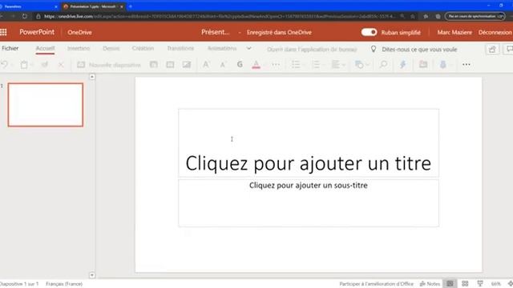Click Participer à l'amélioration d'Office
Image resolution: width=513 pixels, height=288 pixels.
pos(376,284)
